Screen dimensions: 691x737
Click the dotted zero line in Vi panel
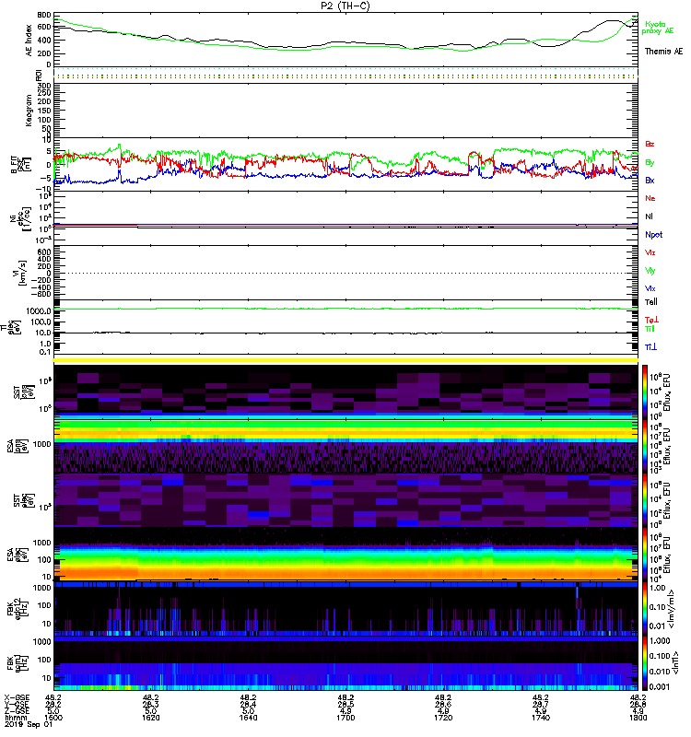tap(345, 273)
